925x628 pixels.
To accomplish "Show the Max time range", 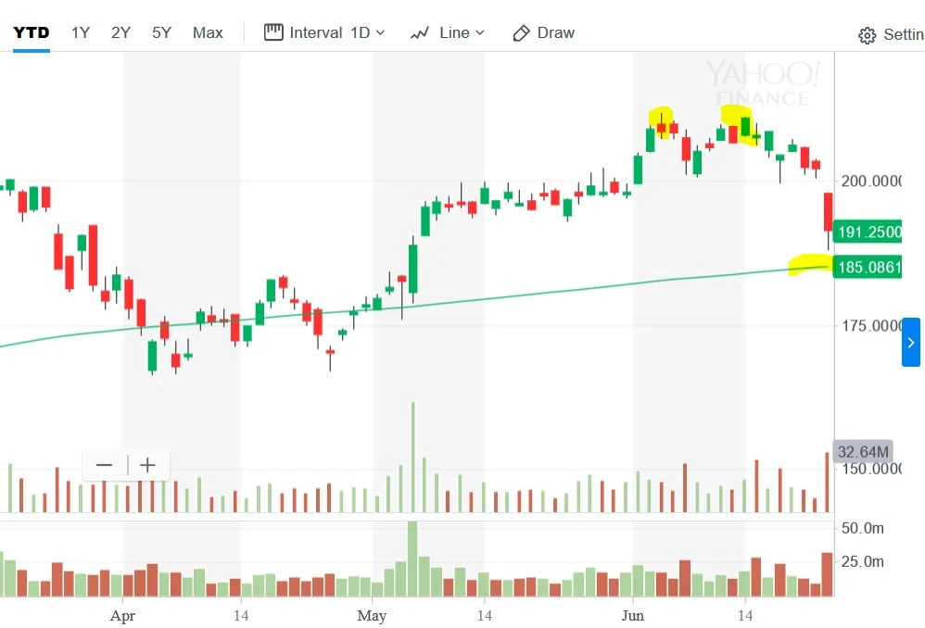I will (x=208, y=32).
